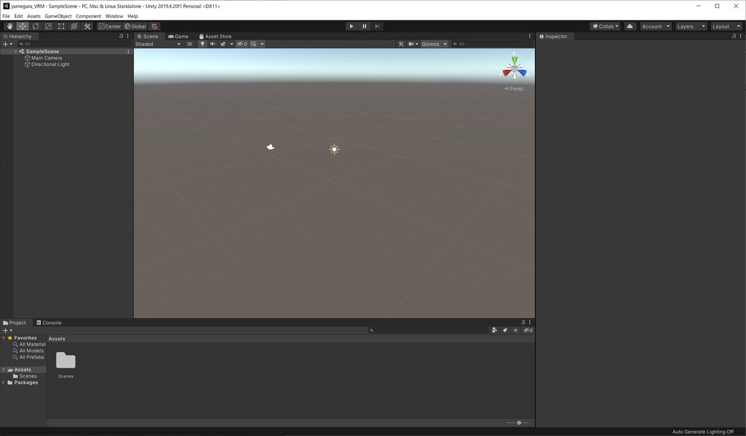Open the Account dropdown button
Image resolution: width=746 pixels, height=436 pixels.
(655, 26)
